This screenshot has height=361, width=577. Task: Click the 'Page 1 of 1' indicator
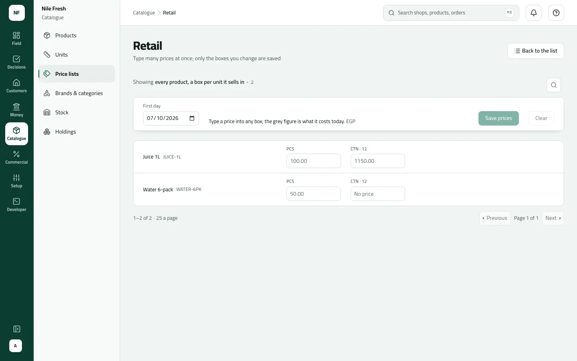pos(526,218)
